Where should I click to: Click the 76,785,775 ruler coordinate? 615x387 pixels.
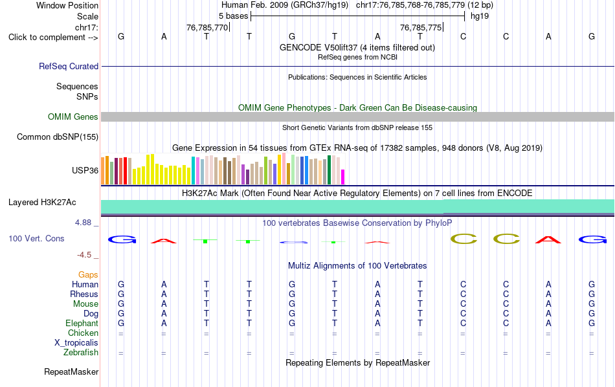coord(421,27)
